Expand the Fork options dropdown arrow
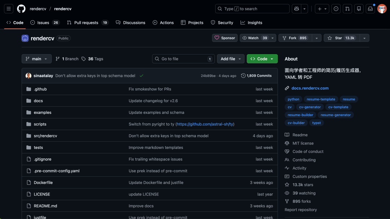 pos(317,38)
